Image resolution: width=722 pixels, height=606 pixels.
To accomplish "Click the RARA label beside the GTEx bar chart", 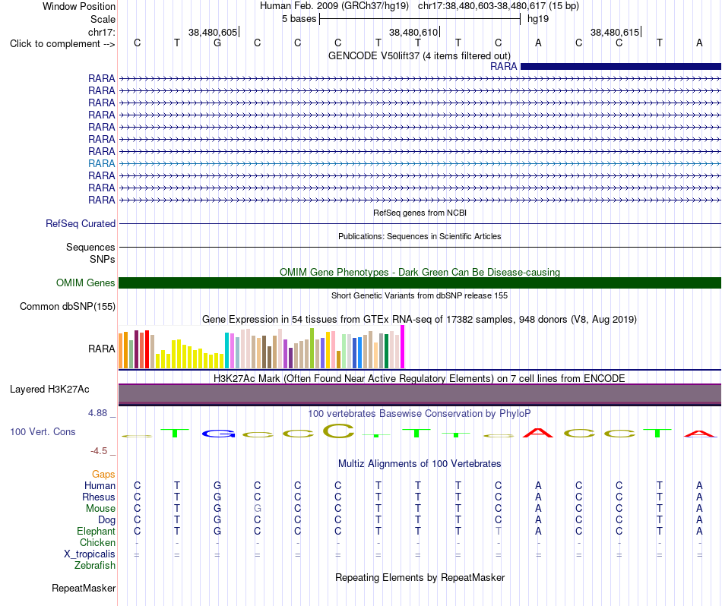I will (x=101, y=349).
